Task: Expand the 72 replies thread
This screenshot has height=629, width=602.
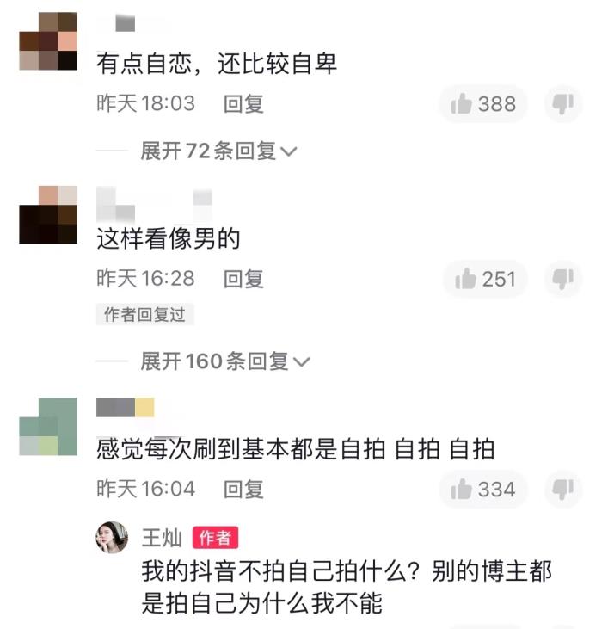Action: [218, 151]
